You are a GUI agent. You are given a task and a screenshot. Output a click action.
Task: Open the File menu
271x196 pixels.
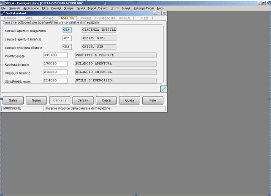pos(3,8)
